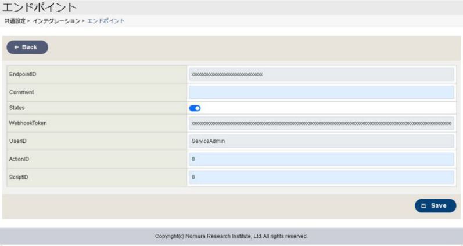Click the Back button
Image resolution: width=463 pixels, height=246 pixels.
tap(27, 47)
